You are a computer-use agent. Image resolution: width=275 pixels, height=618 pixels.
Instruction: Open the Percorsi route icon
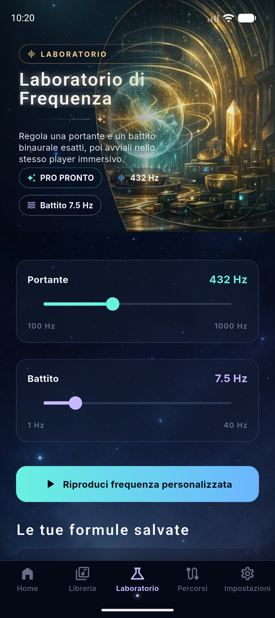pos(193,574)
